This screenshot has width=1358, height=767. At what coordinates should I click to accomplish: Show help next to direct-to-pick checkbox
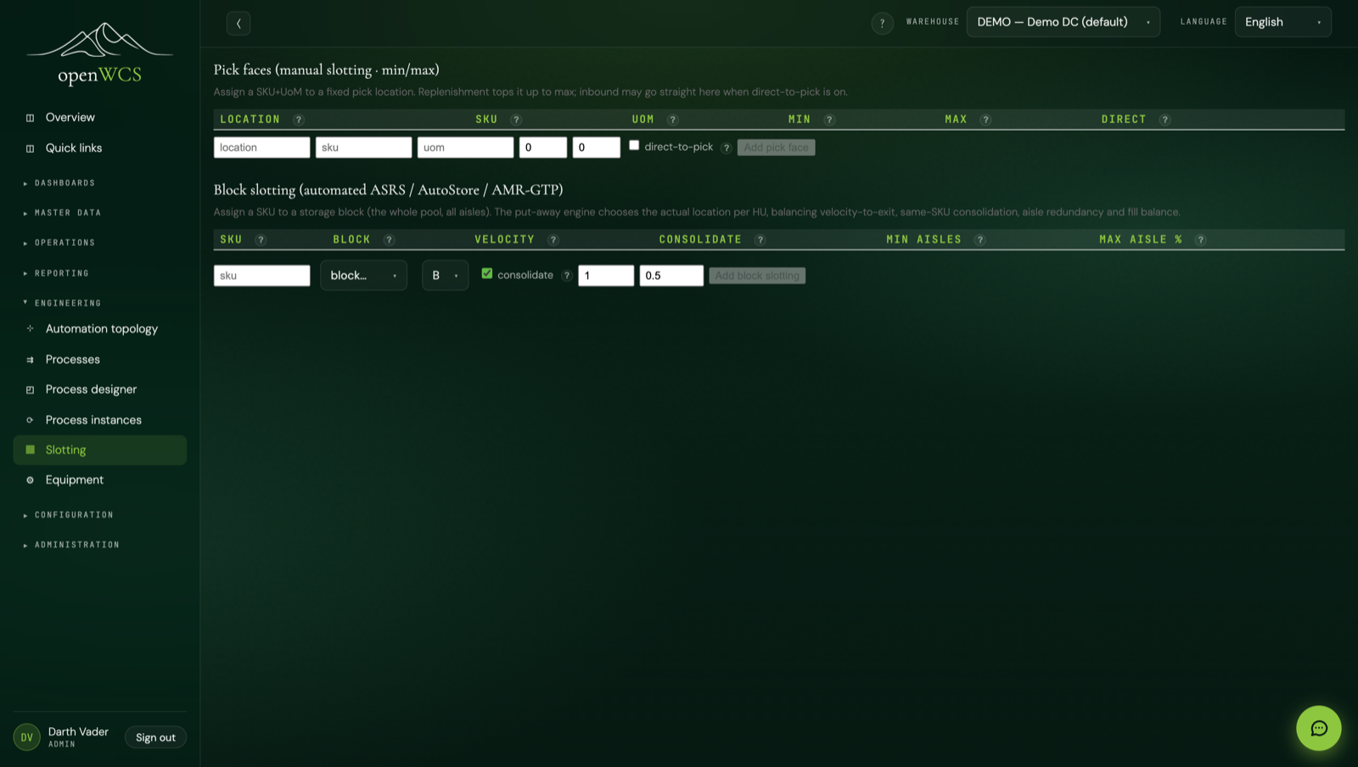(x=727, y=148)
